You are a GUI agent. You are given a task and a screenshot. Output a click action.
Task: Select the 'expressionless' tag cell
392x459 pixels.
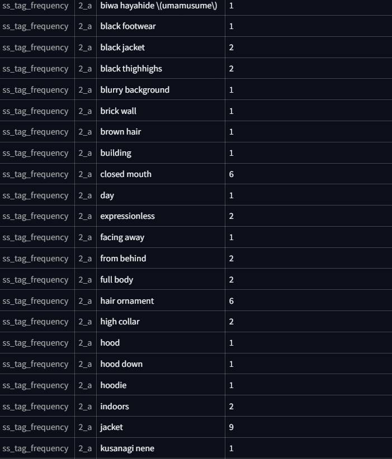click(x=127, y=216)
